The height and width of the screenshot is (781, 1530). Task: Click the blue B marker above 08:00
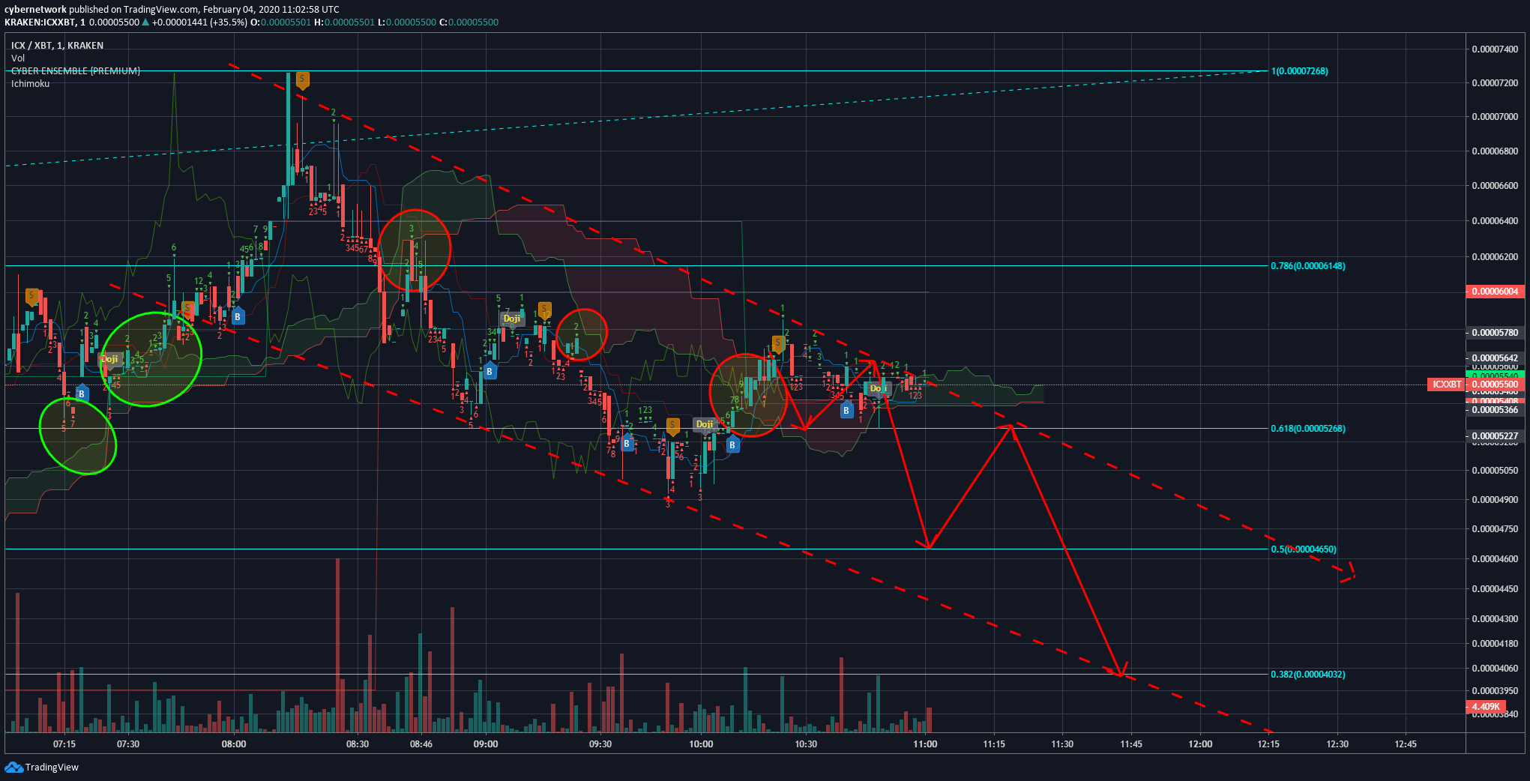[238, 316]
